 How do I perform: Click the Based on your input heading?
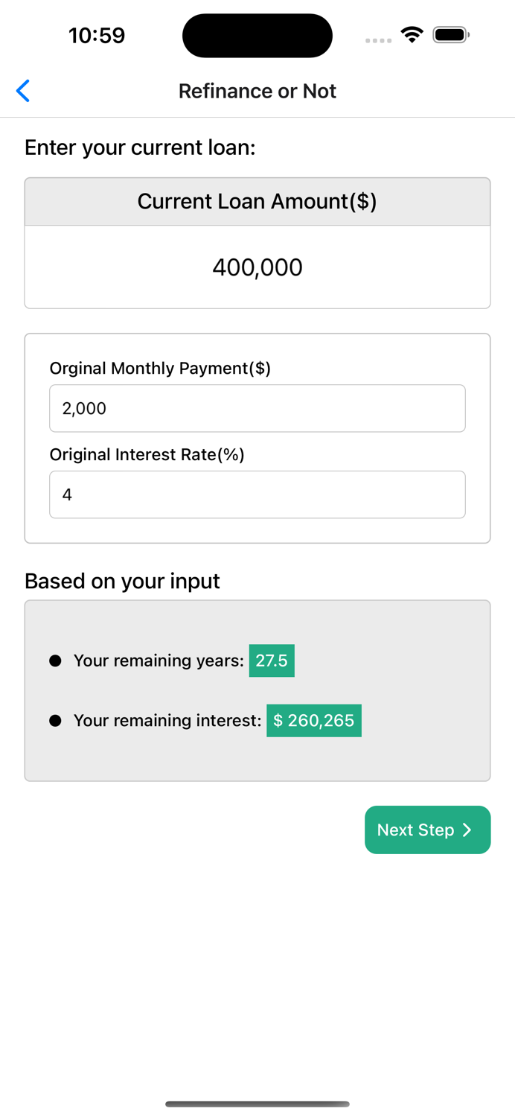click(122, 582)
